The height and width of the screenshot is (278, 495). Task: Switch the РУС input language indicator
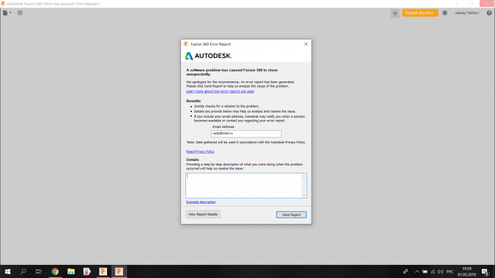[450, 272]
